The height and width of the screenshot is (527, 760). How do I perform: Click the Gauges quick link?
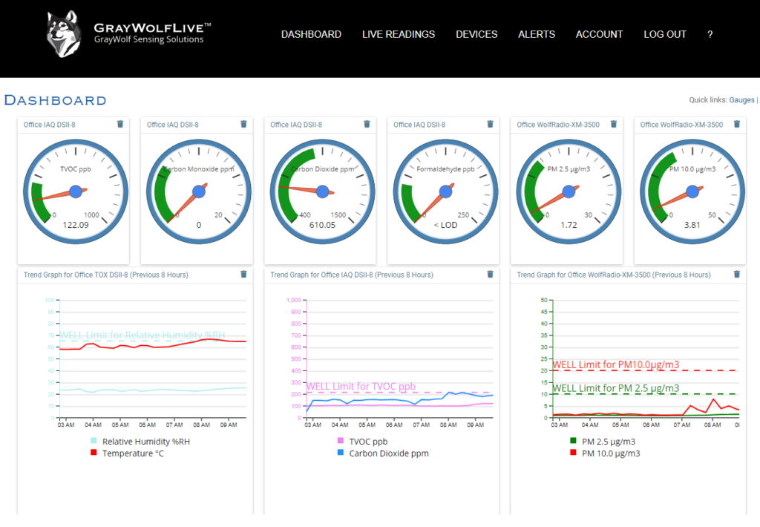click(741, 100)
